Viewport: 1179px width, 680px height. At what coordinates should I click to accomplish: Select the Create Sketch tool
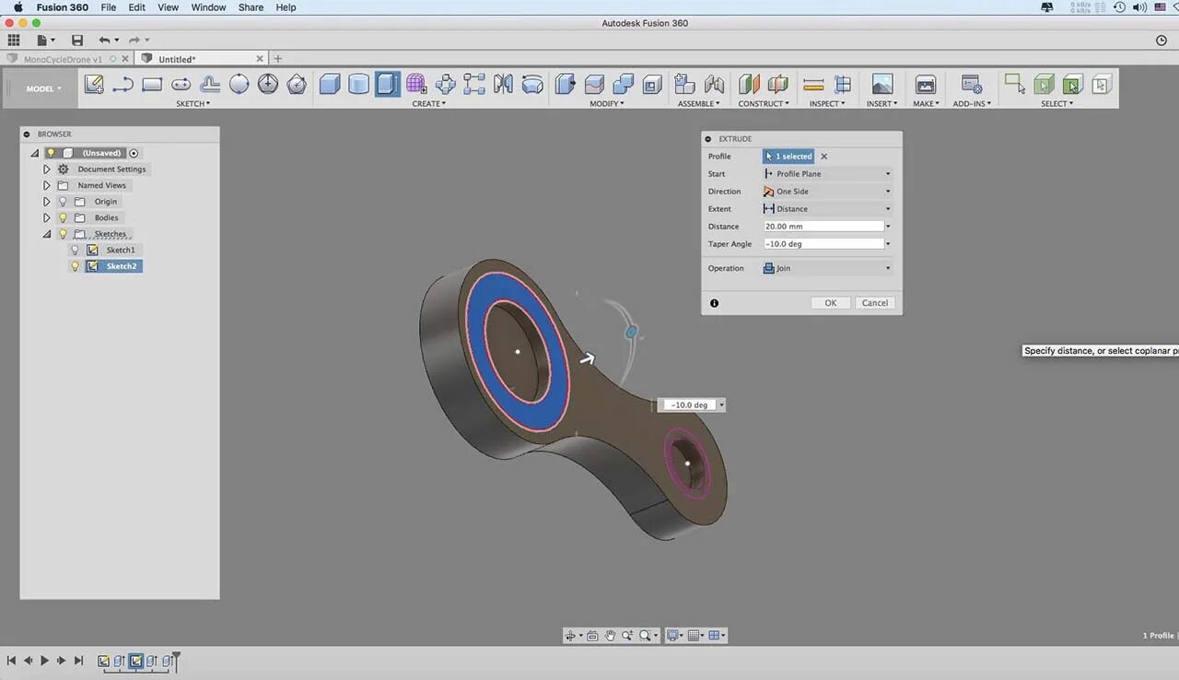point(94,84)
